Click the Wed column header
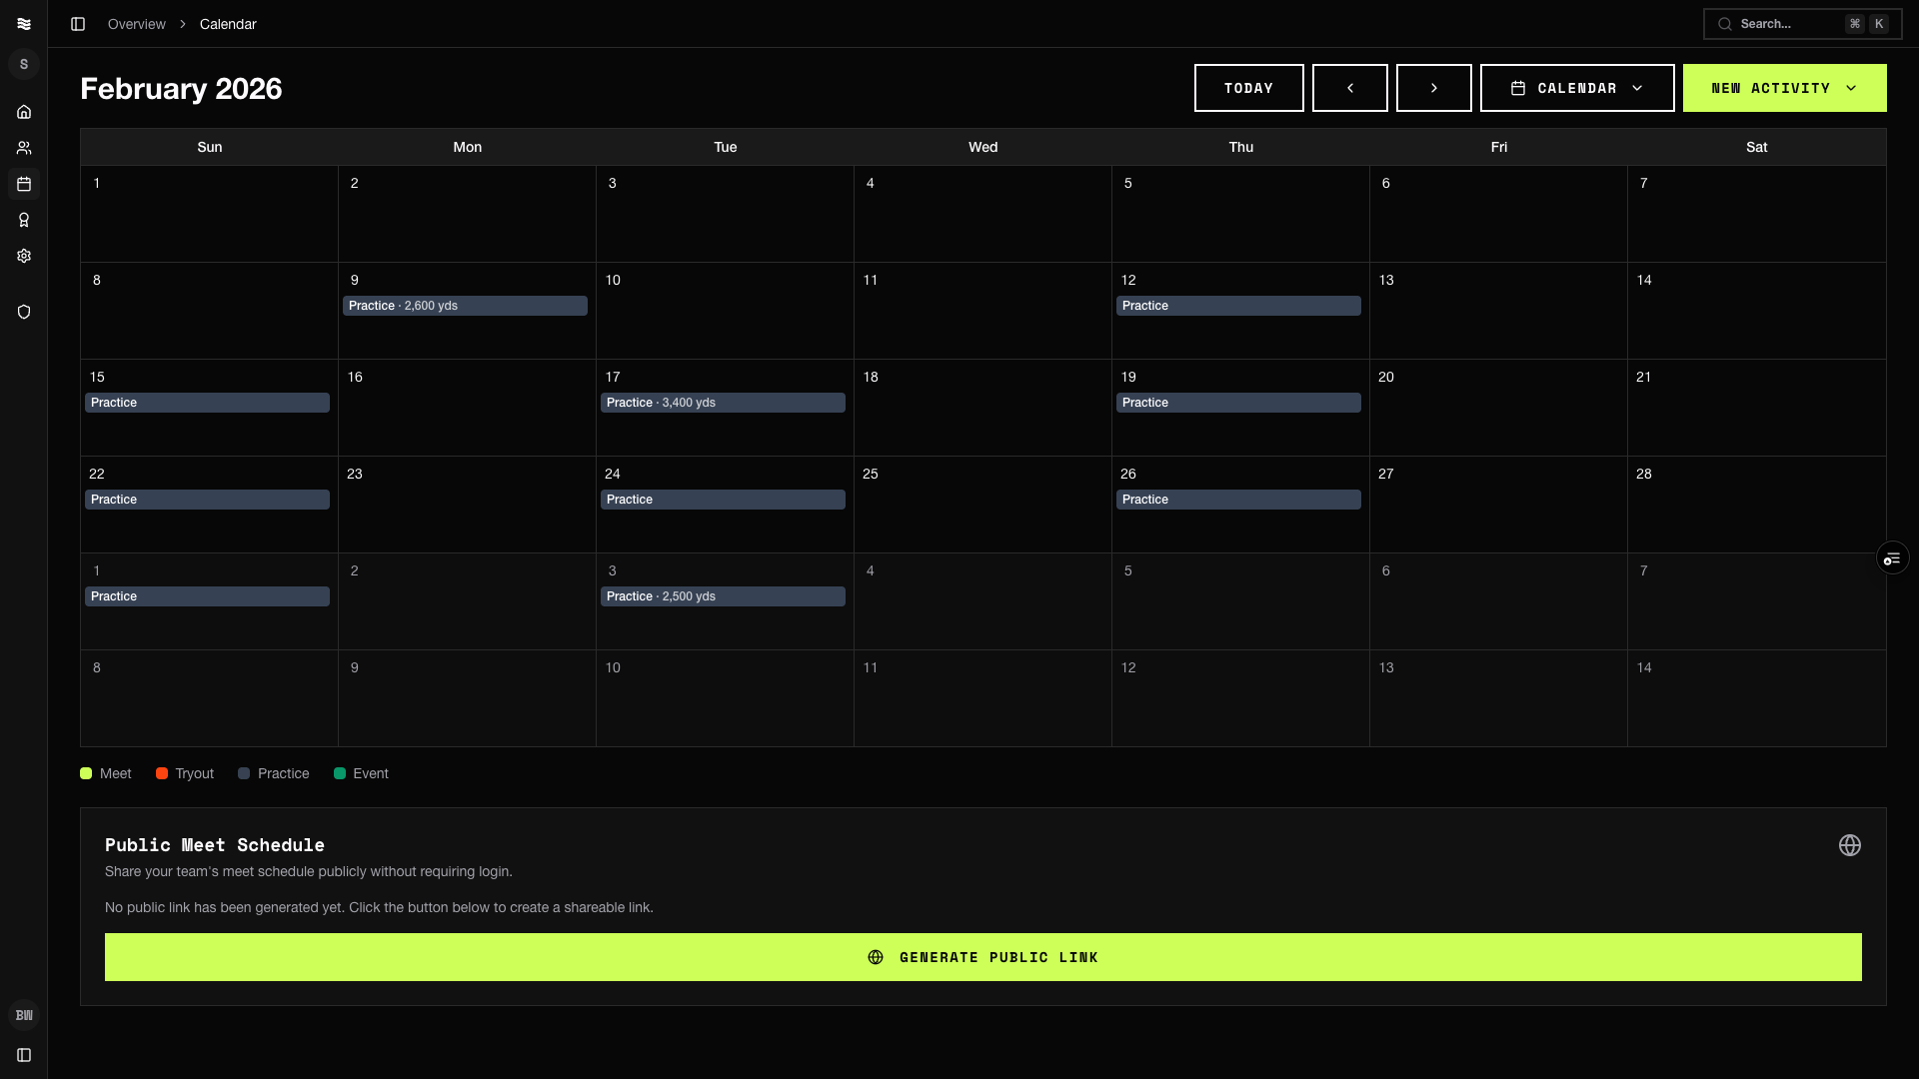This screenshot has width=1919, height=1079. coord(983,147)
